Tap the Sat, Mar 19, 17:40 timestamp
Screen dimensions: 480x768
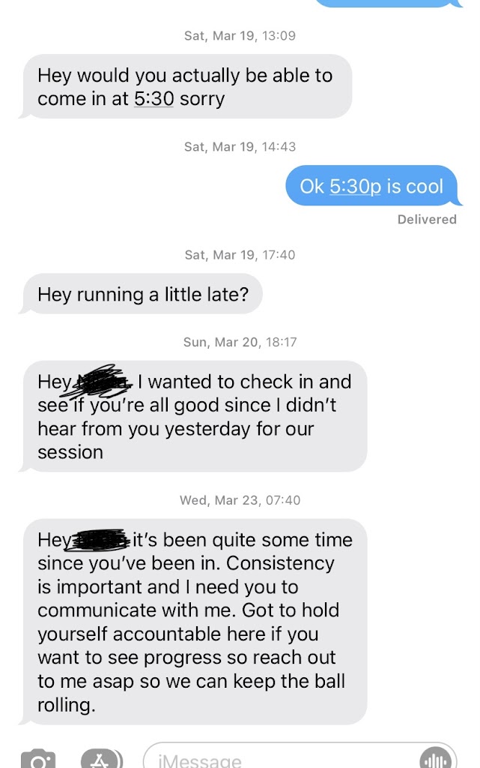240,255
